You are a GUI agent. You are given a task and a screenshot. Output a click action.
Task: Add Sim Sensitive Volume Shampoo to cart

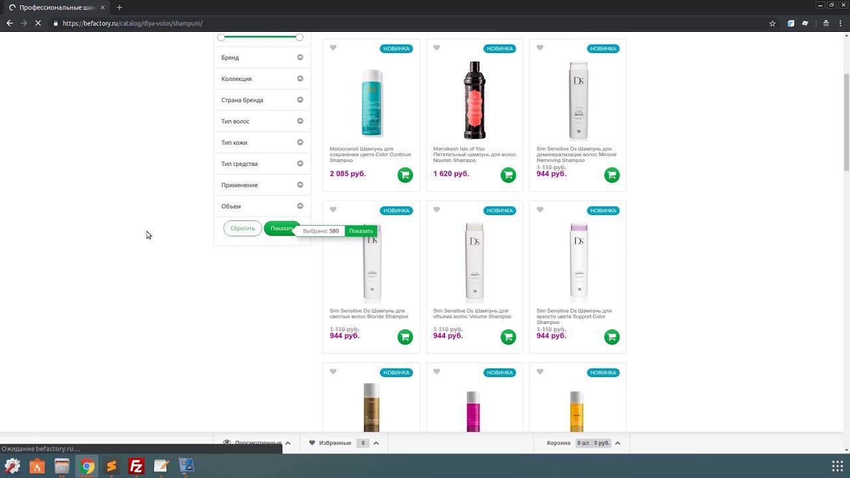point(508,337)
